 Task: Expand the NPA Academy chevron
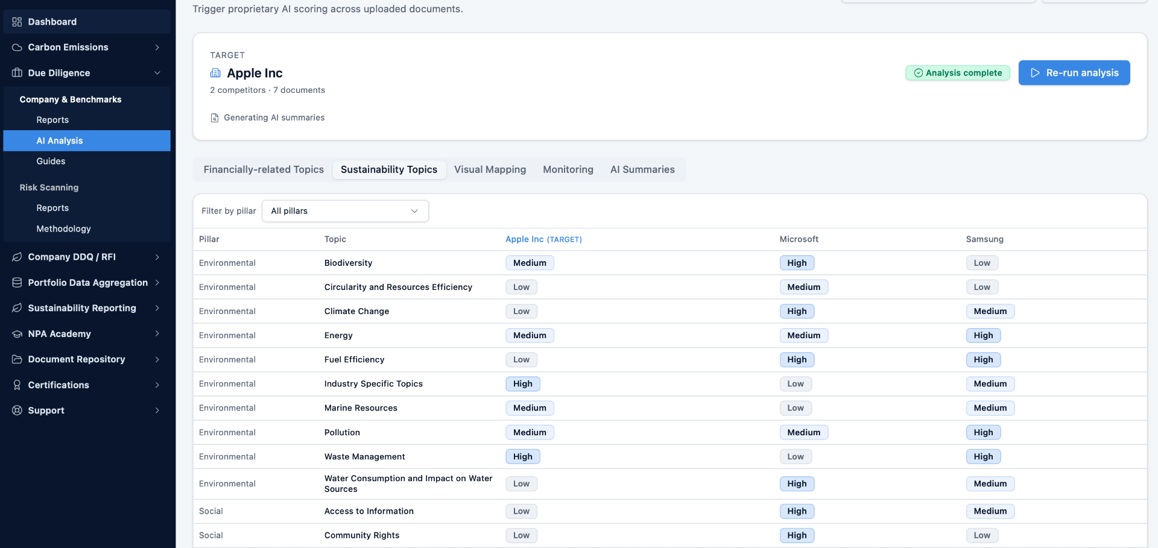tap(157, 334)
